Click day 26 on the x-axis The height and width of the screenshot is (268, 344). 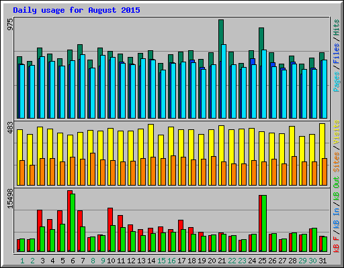(x=272, y=261)
